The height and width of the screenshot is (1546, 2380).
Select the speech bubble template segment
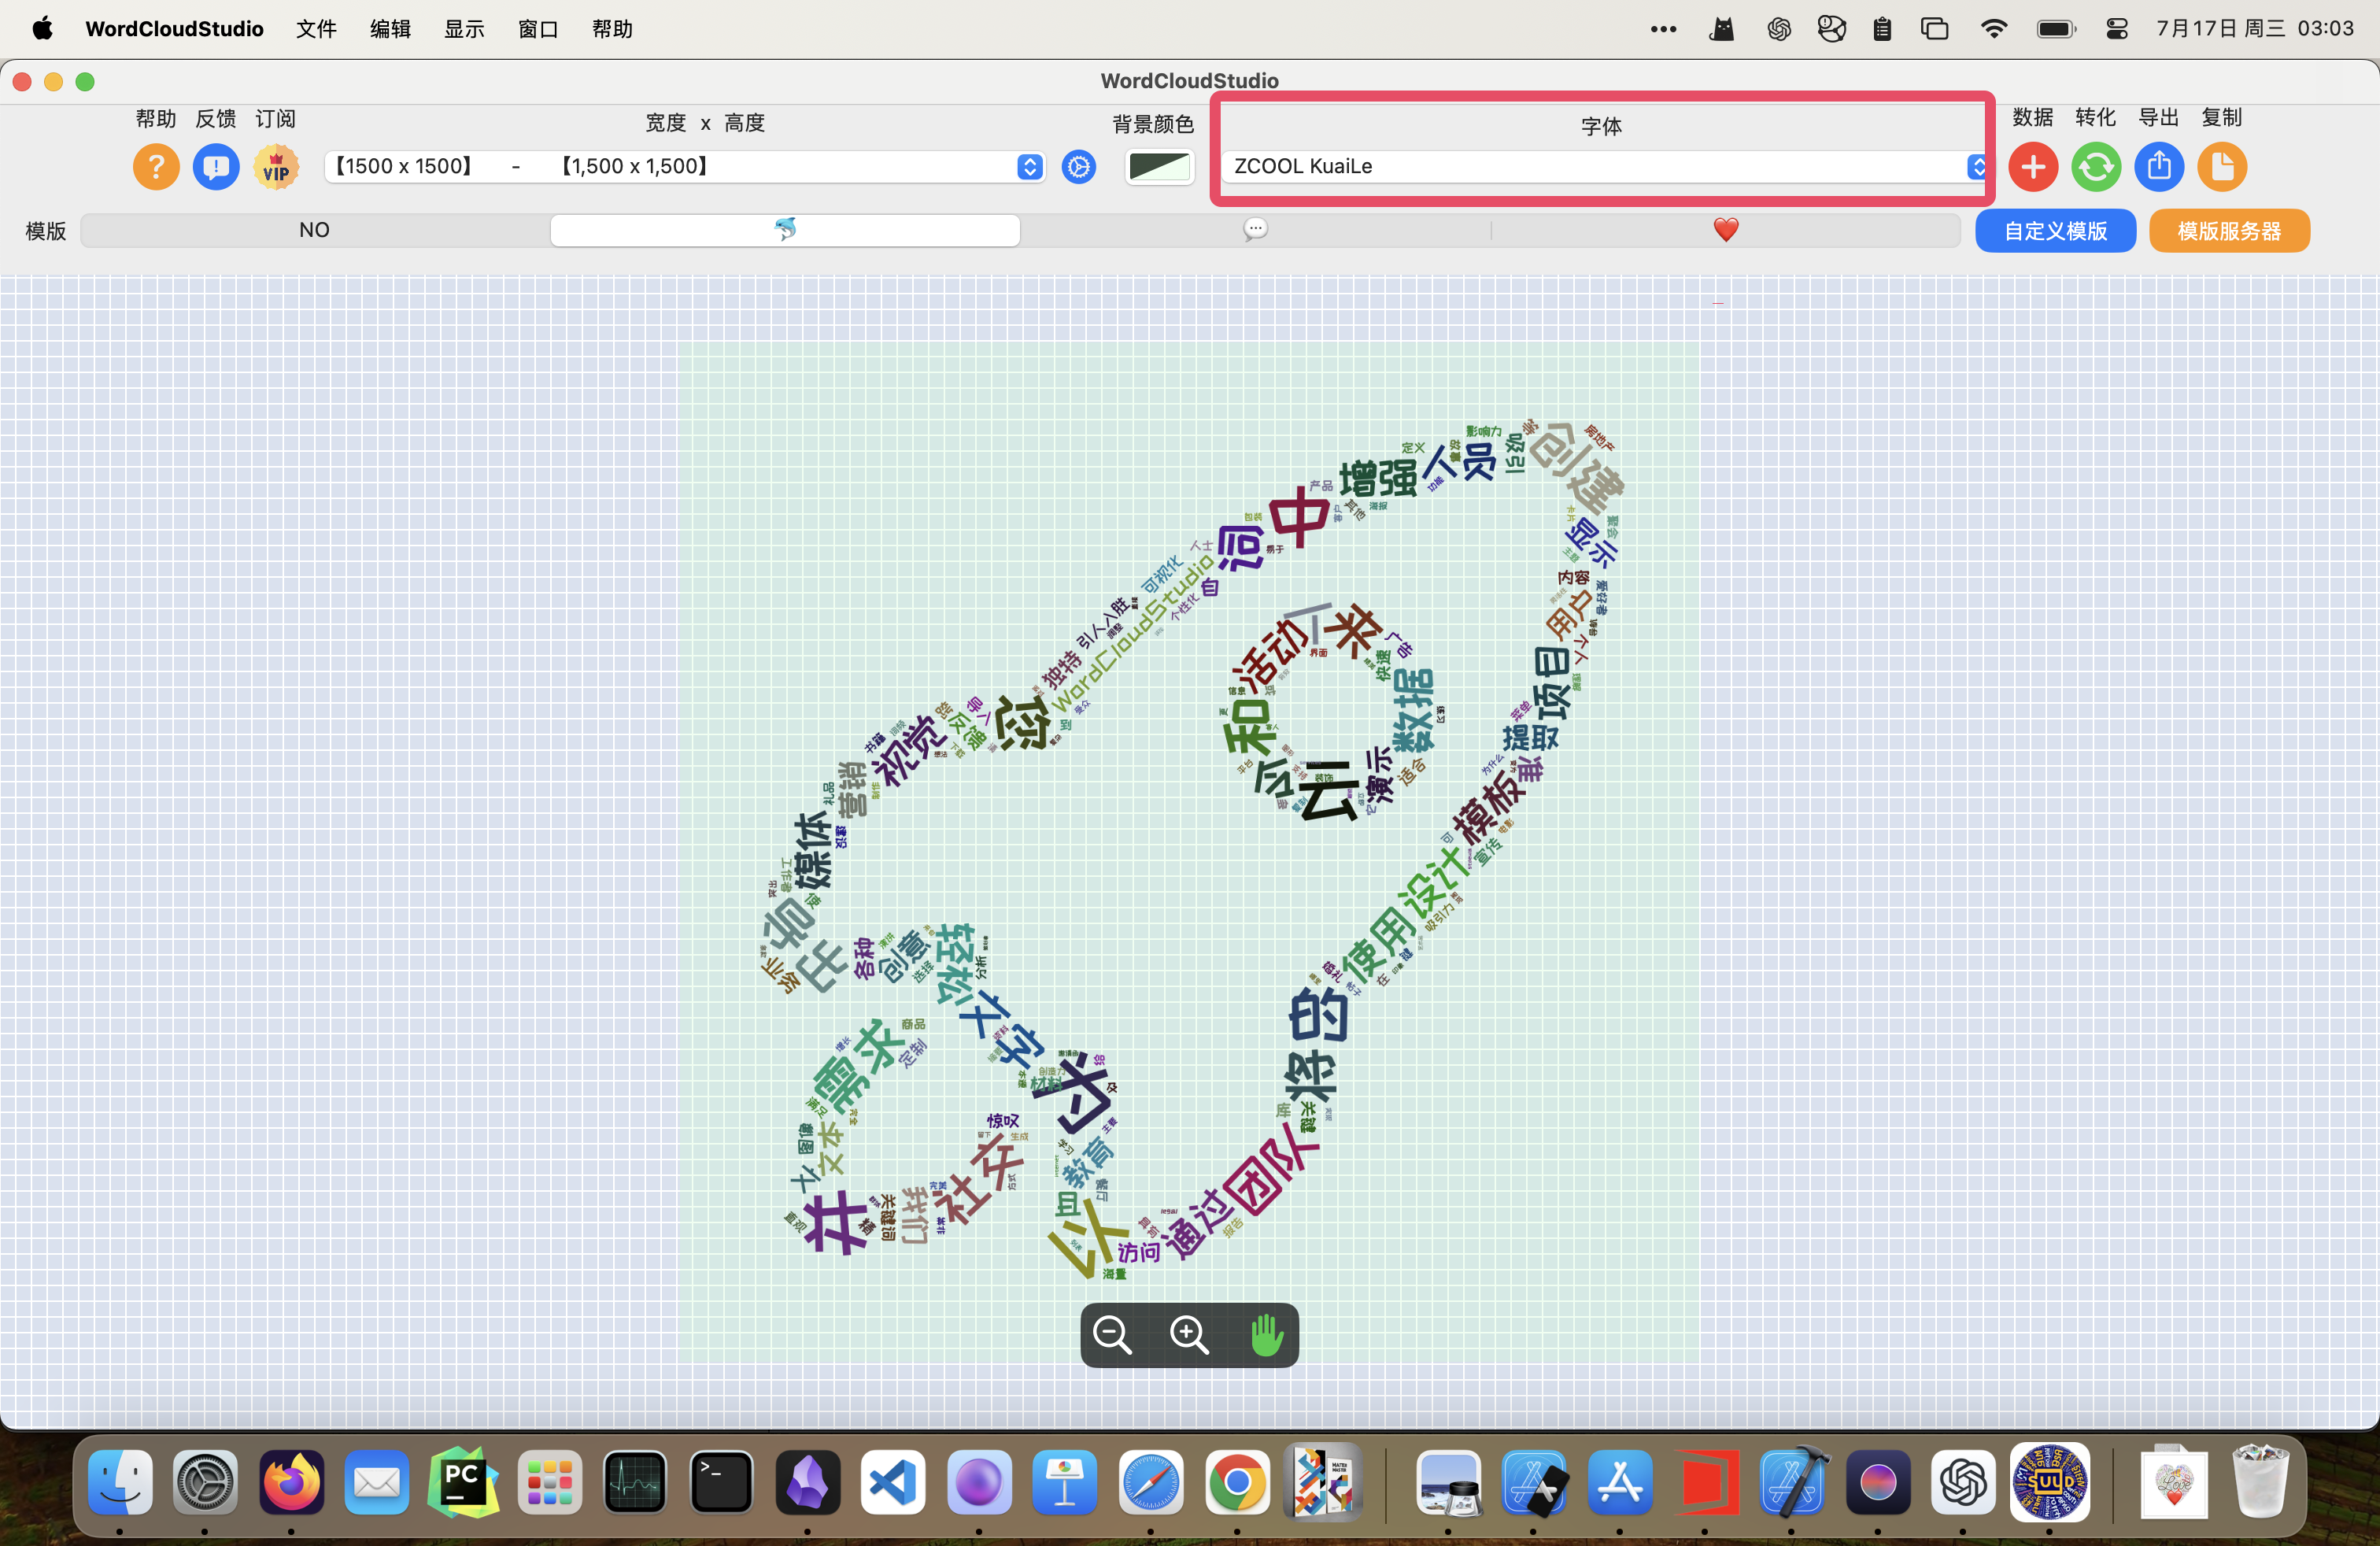(1255, 230)
